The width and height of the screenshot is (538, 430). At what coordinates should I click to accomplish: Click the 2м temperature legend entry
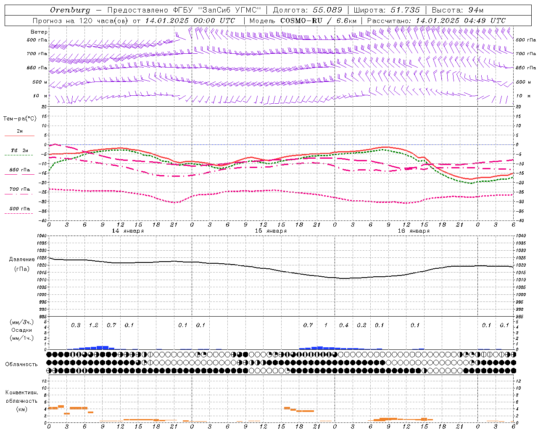tap(20, 131)
